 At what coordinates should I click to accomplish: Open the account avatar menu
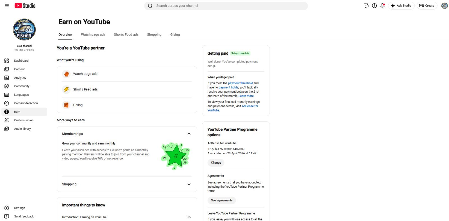tap(445, 6)
